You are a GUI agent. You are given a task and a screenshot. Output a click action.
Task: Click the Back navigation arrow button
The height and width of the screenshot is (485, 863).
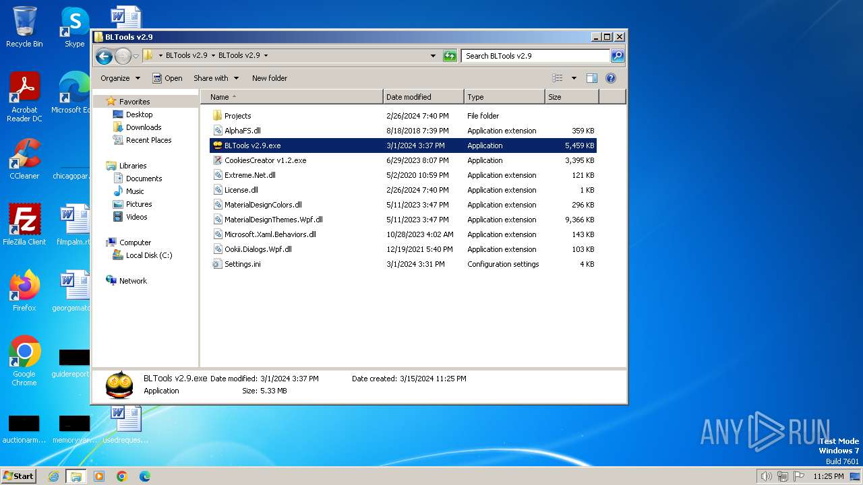click(104, 56)
